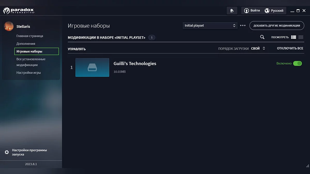Click the launcher settings gear icon
The height and width of the screenshot is (174, 310).
tap(7, 152)
